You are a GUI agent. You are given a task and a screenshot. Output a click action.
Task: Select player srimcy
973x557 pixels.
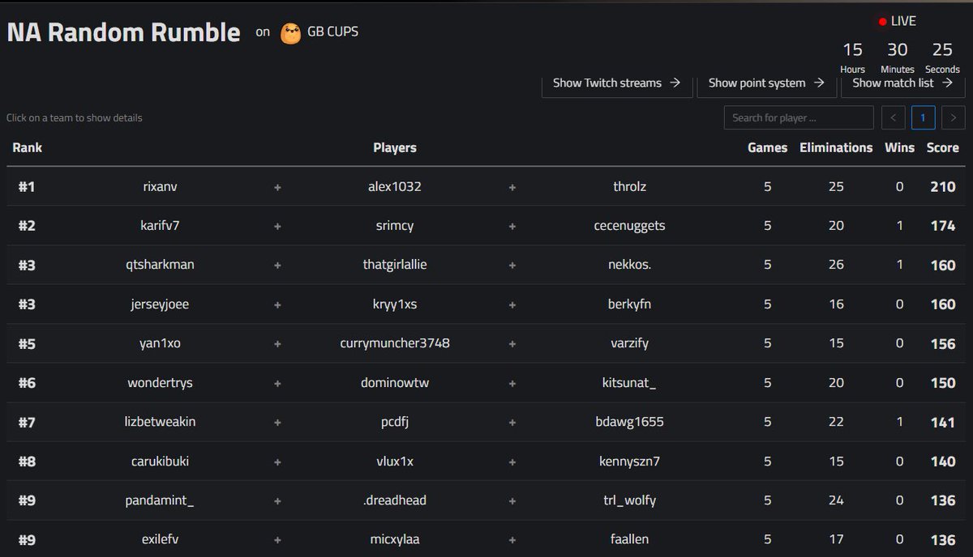395,226
